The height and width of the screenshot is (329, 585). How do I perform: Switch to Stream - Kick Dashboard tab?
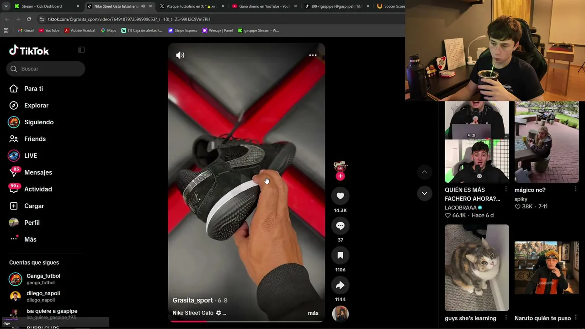coord(46,6)
